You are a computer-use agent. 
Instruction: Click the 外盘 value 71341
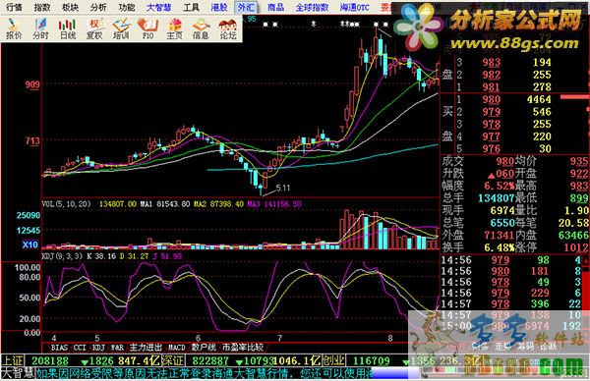coord(499,236)
